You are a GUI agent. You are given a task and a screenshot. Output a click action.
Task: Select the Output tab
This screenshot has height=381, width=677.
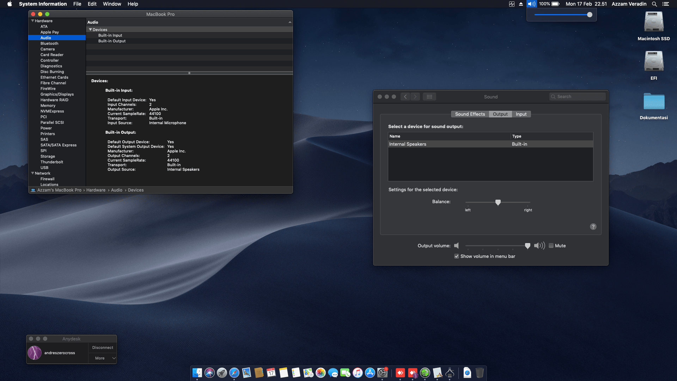pyautogui.click(x=500, y=114)
